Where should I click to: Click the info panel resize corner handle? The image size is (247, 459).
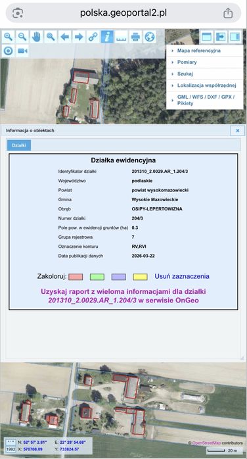coord(242,358)
